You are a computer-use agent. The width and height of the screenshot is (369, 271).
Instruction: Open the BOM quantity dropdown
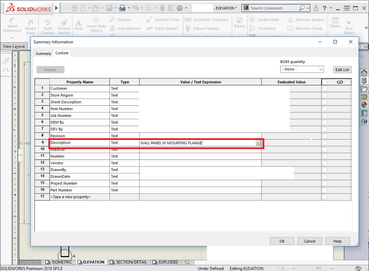[x=302, y=70]
